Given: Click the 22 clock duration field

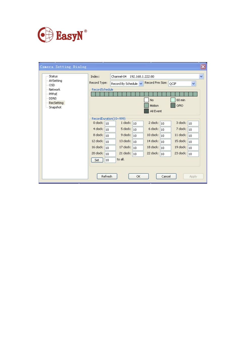Looking at the screenshot, I should [x=165, y=154].
